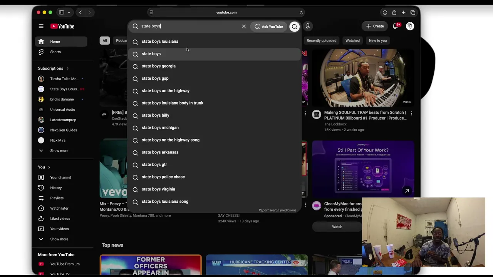The image size is (493, 277).
Task: Choose suggestion "state boys louisiana body in trunk"
Action: pos(214,103)
